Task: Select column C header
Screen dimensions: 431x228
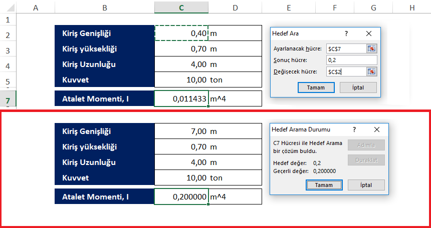Action: point(181,7)
